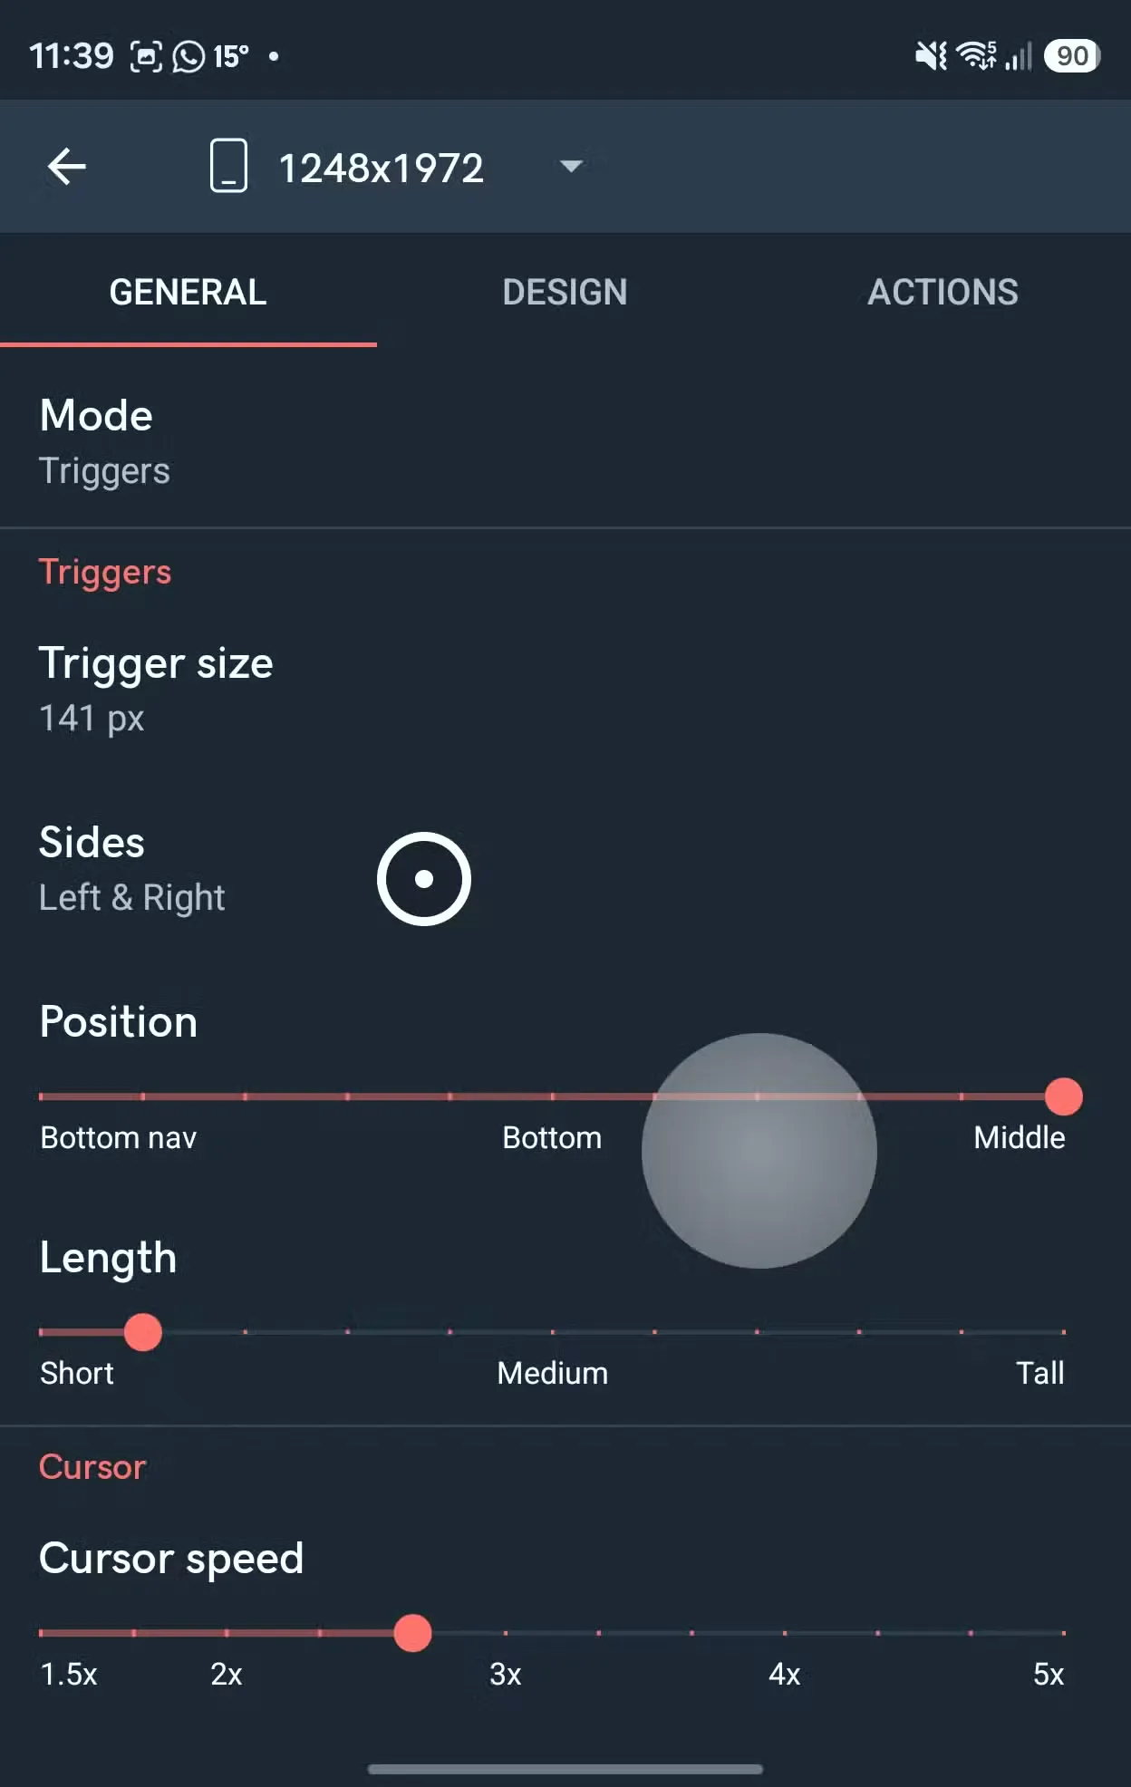Expand the dropdown arrow beside resolution
Screen dimensions: 1131x1787
coord(571,166)
